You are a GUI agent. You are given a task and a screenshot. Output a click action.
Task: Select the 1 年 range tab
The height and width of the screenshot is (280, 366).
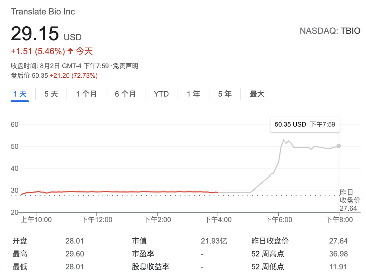click(x=193, y=94)
